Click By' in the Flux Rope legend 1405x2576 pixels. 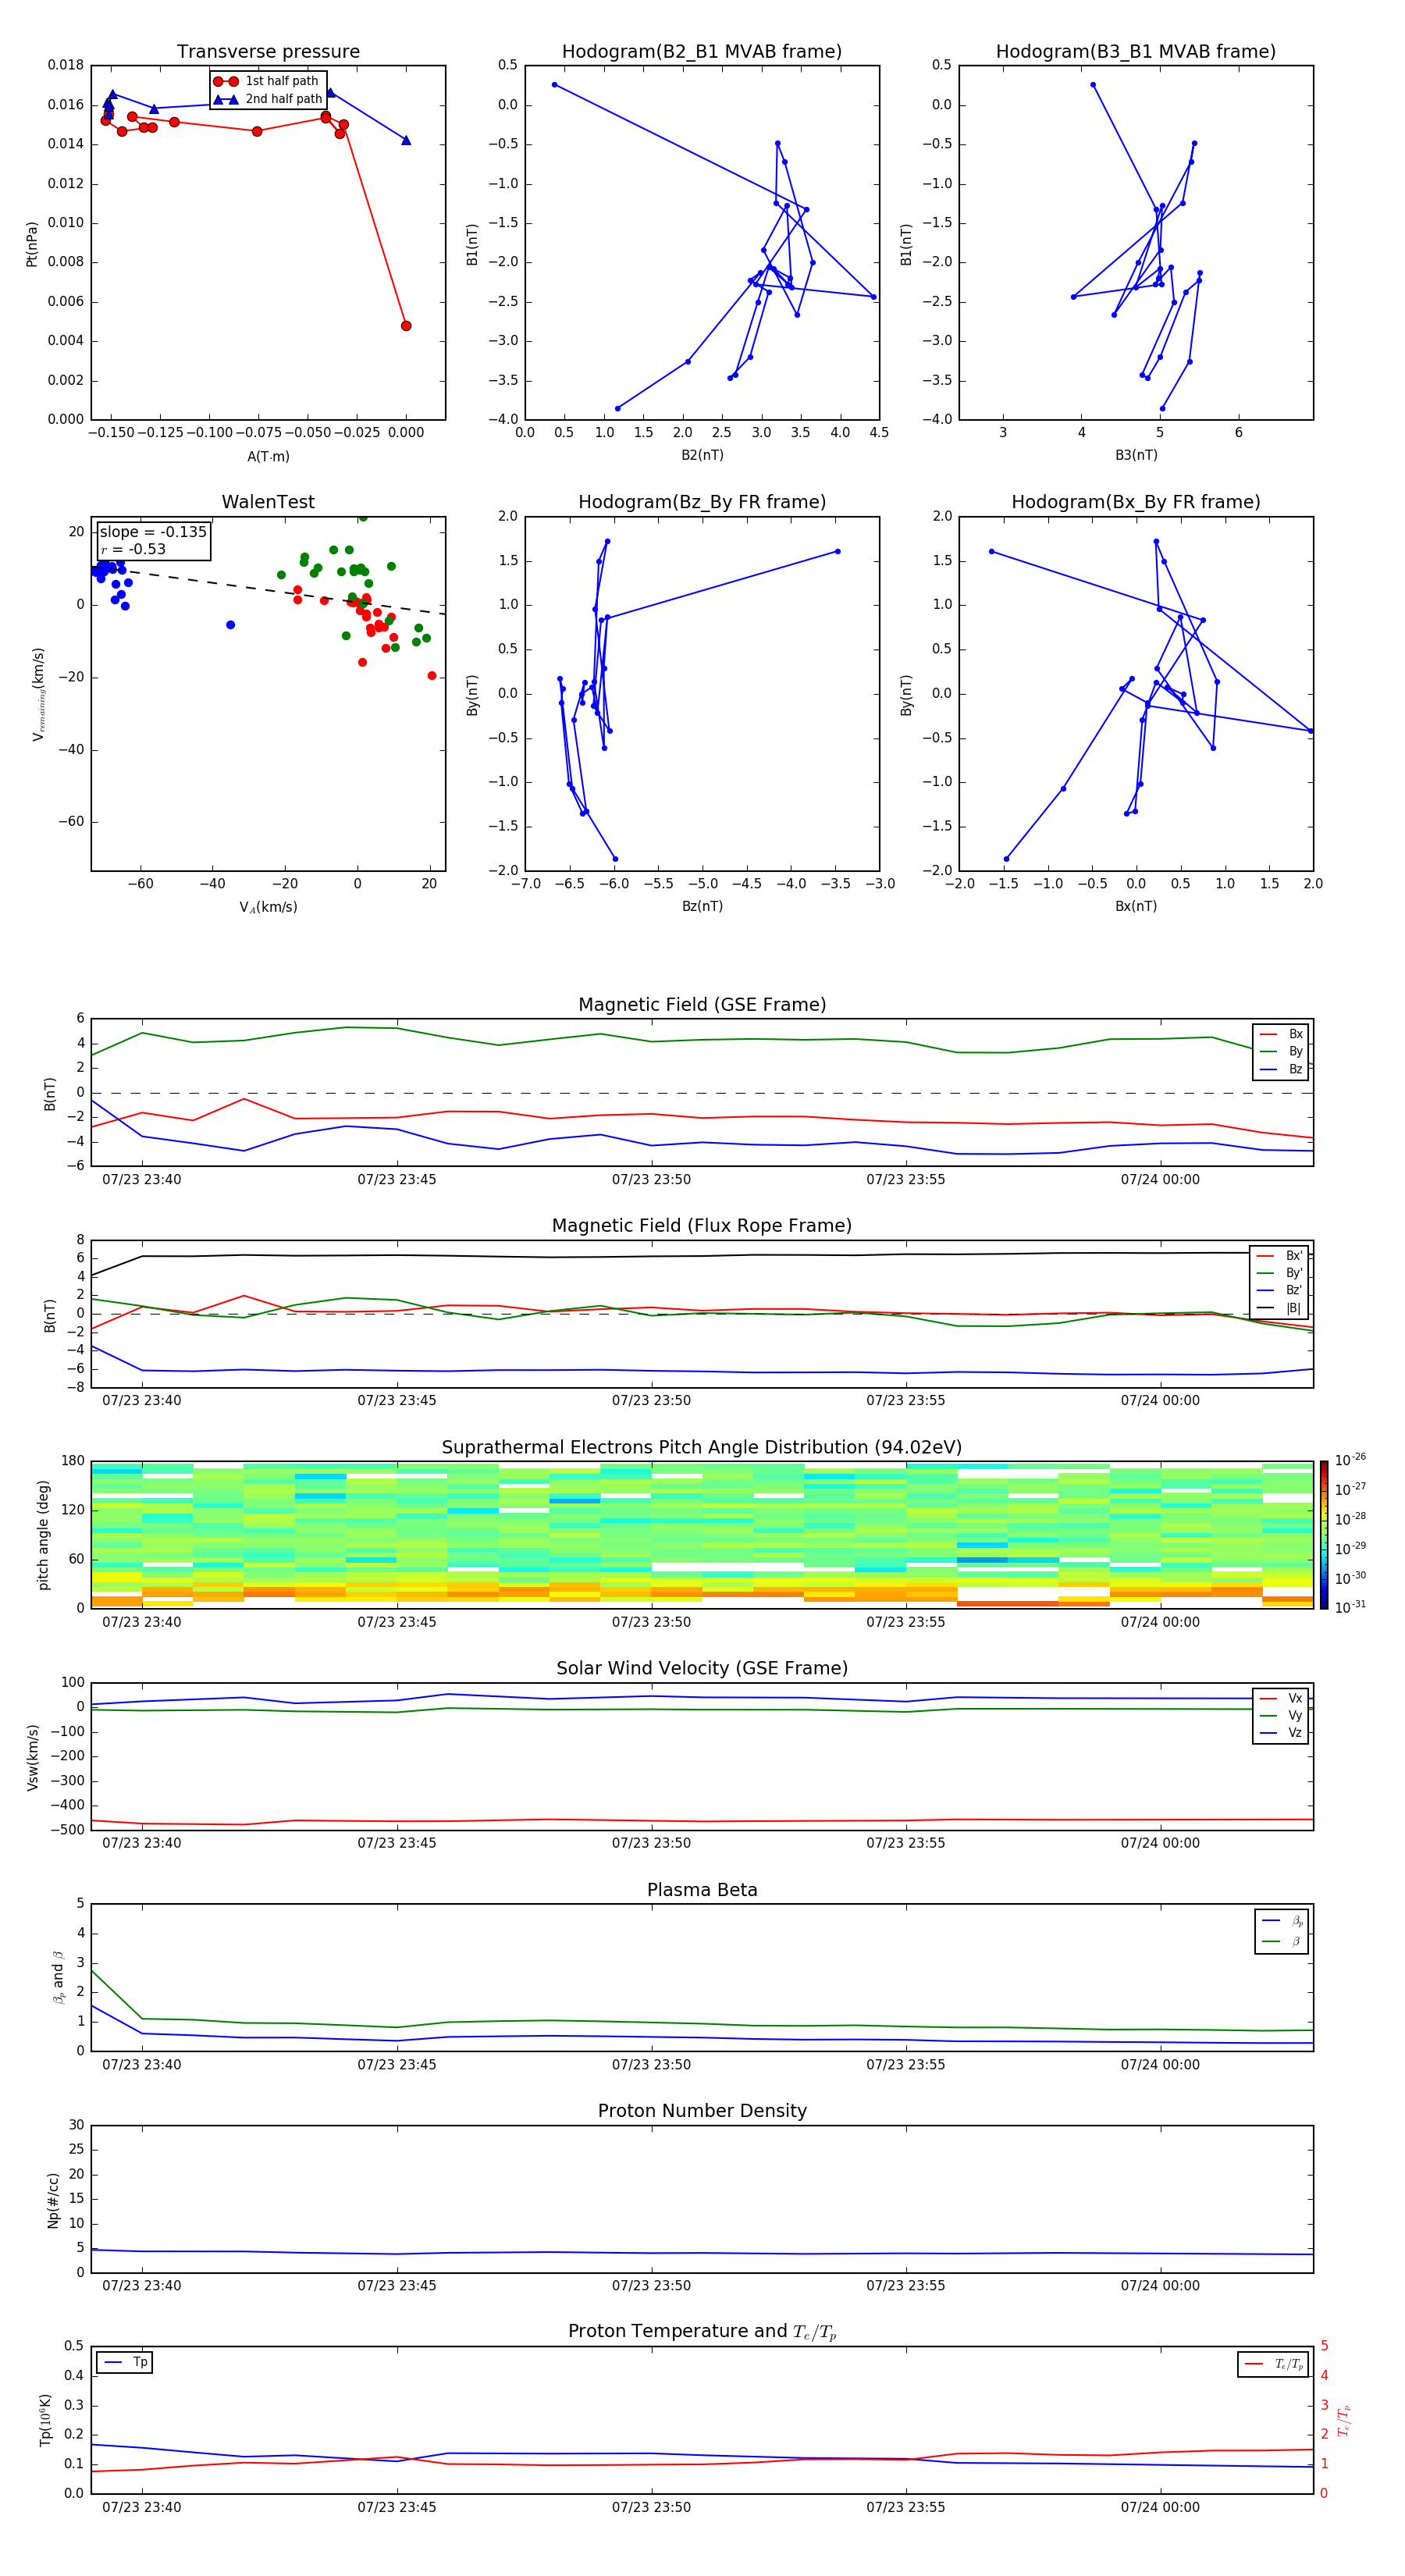coord(1280,1273)
